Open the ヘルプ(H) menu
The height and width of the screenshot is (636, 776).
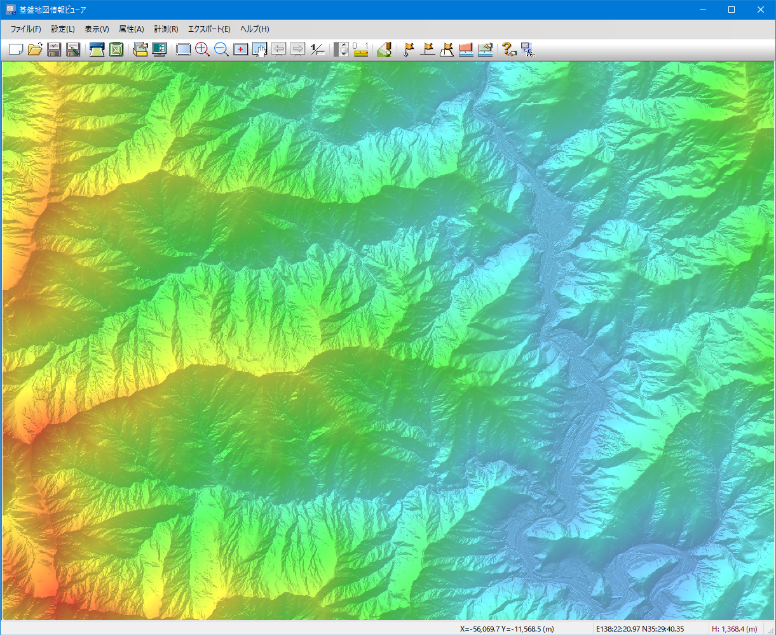click(x=254, y=29)
